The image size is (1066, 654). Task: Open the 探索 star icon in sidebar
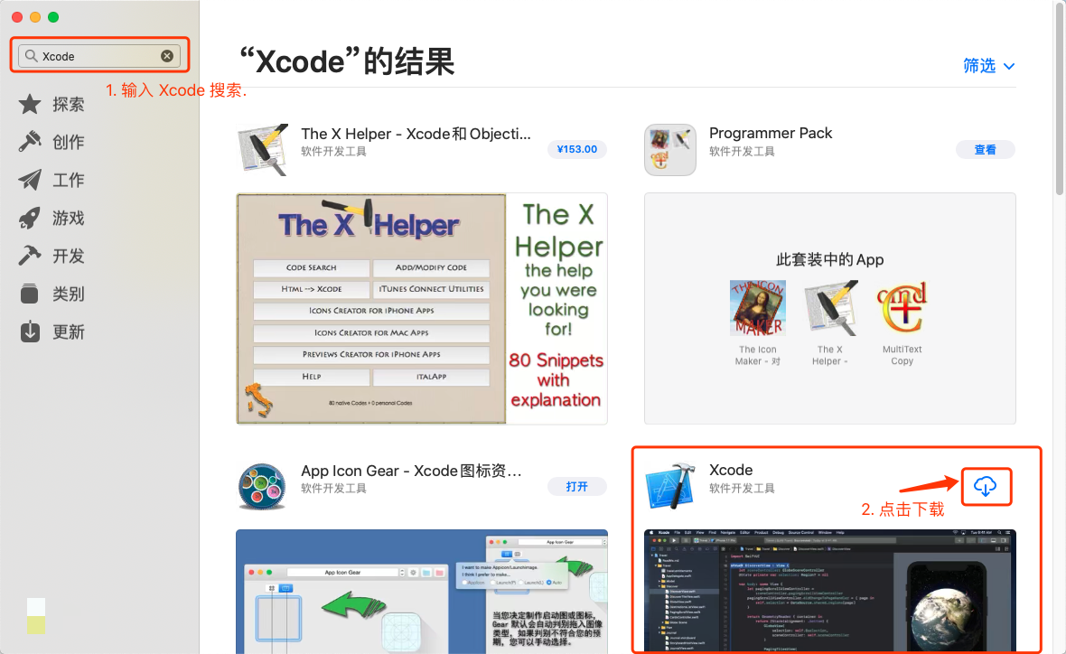[29, 104]
